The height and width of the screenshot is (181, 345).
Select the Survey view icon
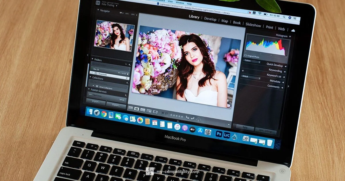[149, 111]
